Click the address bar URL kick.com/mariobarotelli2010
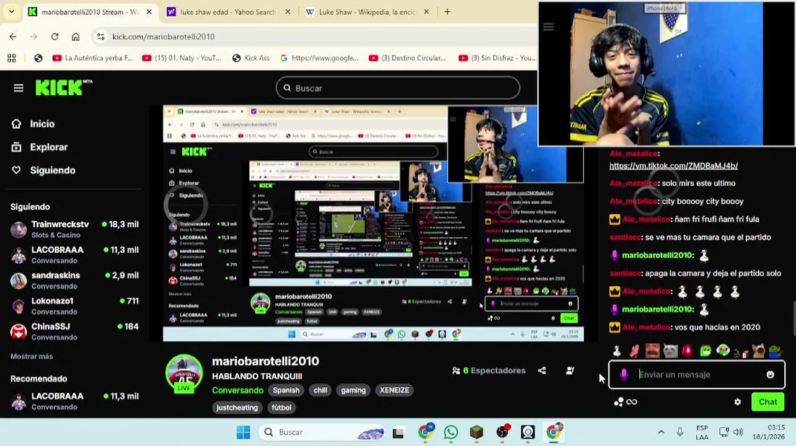This screenshot has height=446, width=796. click(x=164, y=37)
